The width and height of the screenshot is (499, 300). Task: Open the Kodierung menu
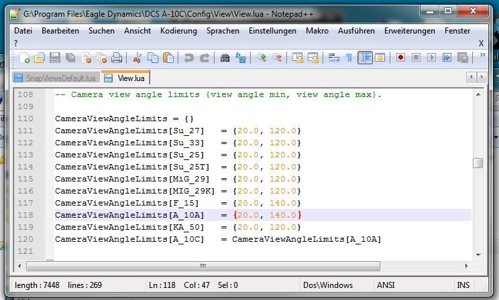[x=178, y=31]
